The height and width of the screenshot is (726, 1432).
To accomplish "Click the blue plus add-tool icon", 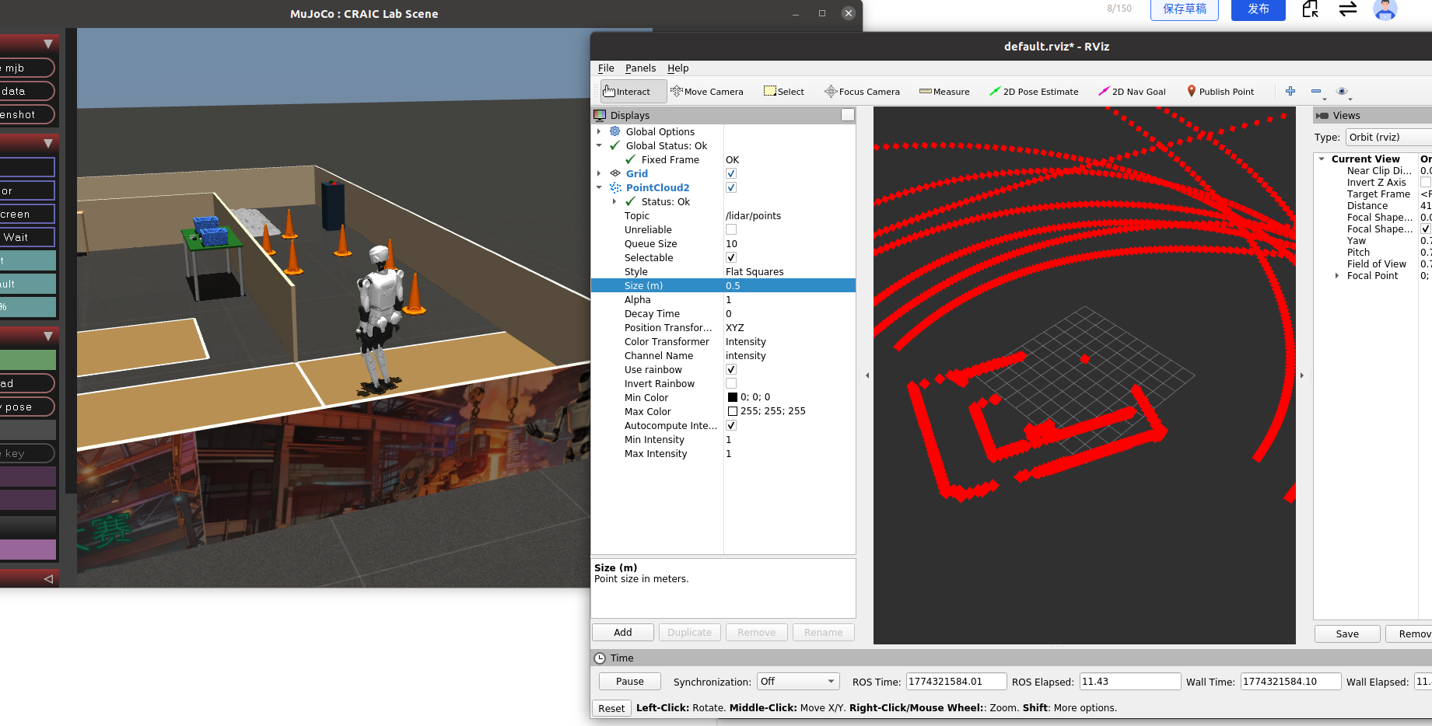I will click(x=1290, y=91).
